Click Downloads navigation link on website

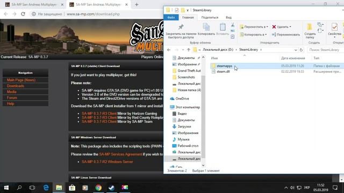(x=16, y=86)
